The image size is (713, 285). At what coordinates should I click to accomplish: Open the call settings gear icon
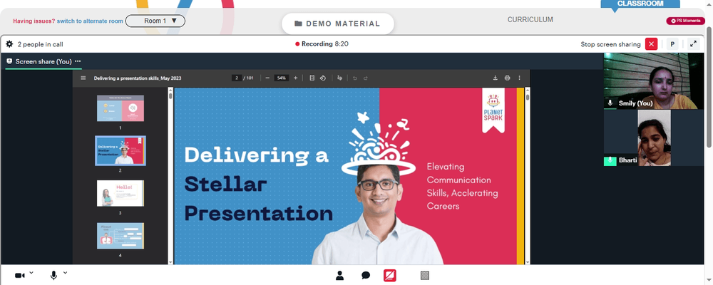click(9, 44)
